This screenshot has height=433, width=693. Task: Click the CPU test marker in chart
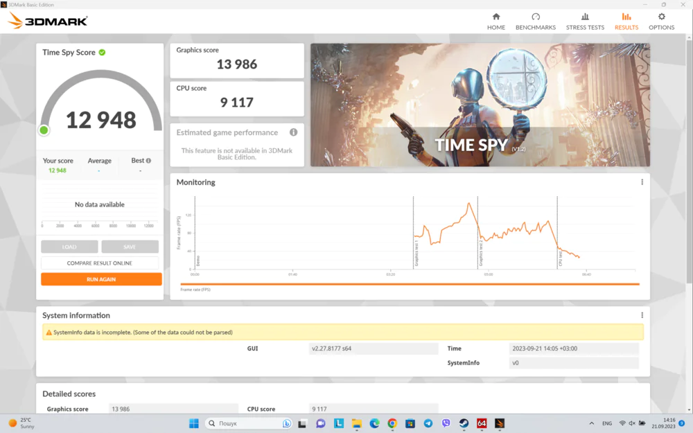560,257
